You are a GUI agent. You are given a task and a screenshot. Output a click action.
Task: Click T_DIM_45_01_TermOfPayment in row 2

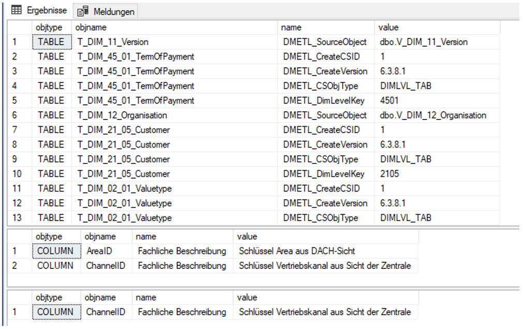coord(175,57)
